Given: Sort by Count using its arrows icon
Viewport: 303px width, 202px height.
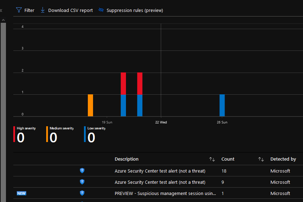Looking at the screenshot, I should tap(261, 159).
